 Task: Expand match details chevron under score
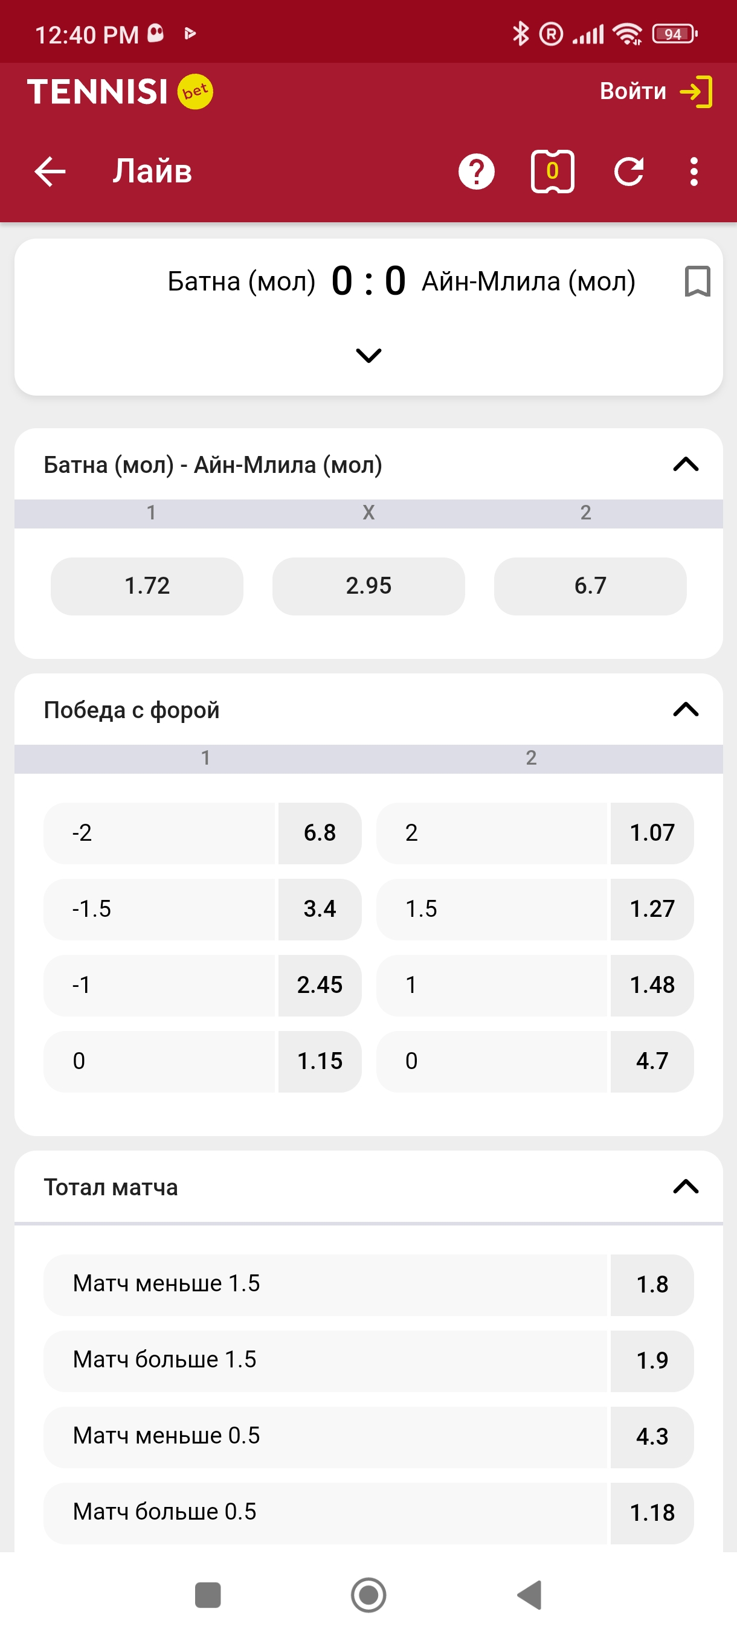click(x=368, y=355)
